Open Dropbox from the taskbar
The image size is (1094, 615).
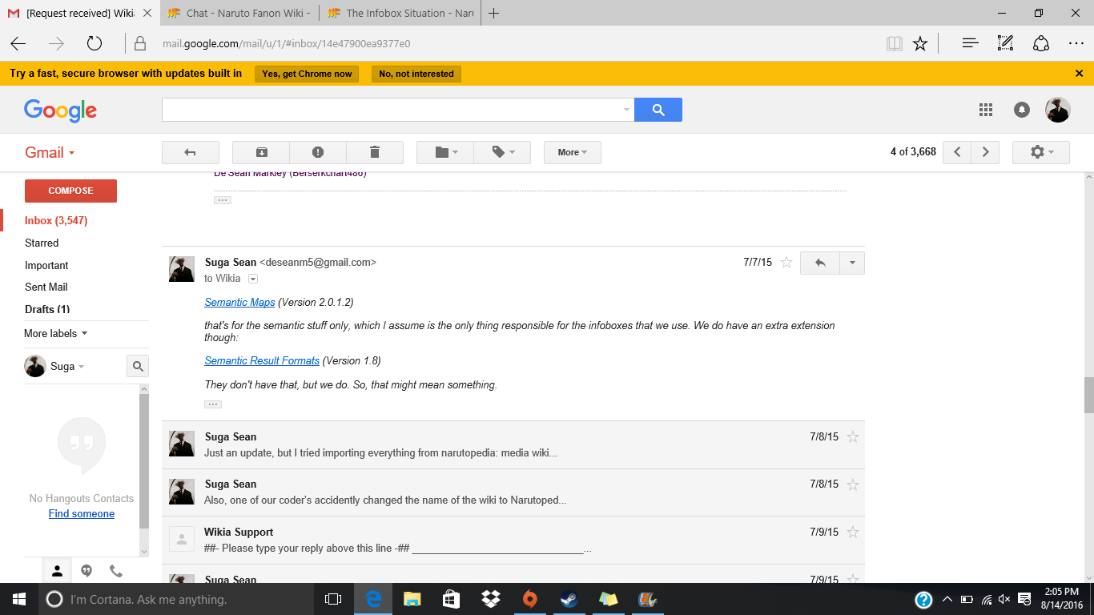pos(491,599)
